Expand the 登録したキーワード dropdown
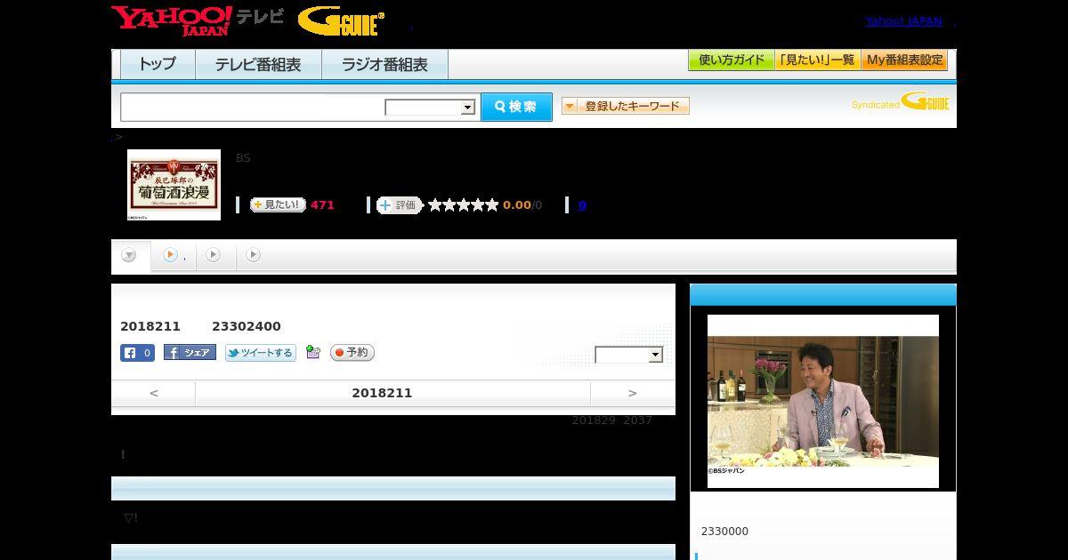The height and width of the screenshot is (560, 1068). [x=626, y=106]
